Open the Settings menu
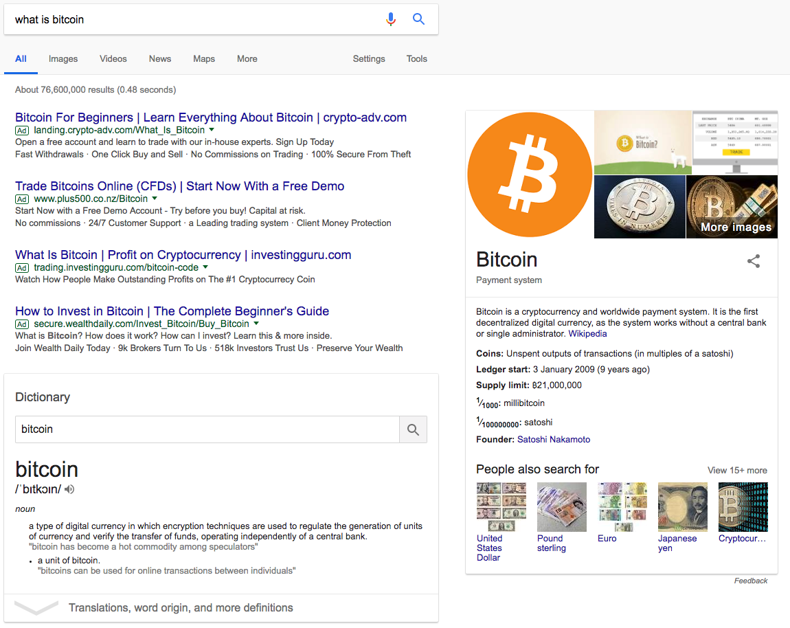The width and height of the screenshot is (790, 628). 369,59
